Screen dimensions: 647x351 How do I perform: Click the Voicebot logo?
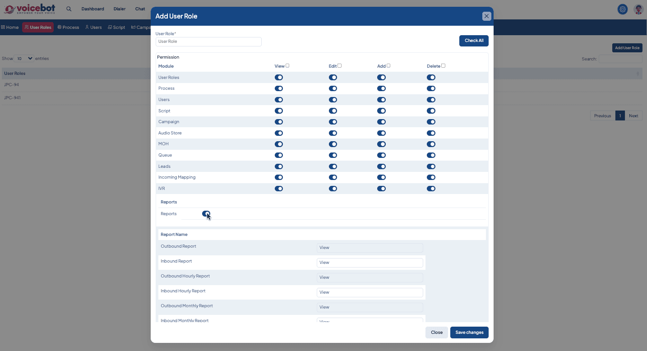pos(30,9)
